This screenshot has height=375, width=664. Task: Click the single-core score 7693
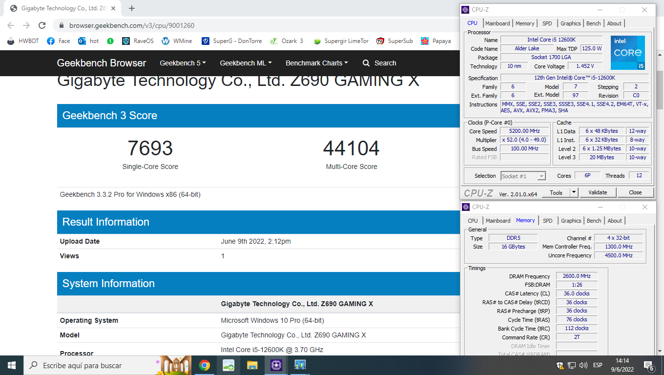150,148
